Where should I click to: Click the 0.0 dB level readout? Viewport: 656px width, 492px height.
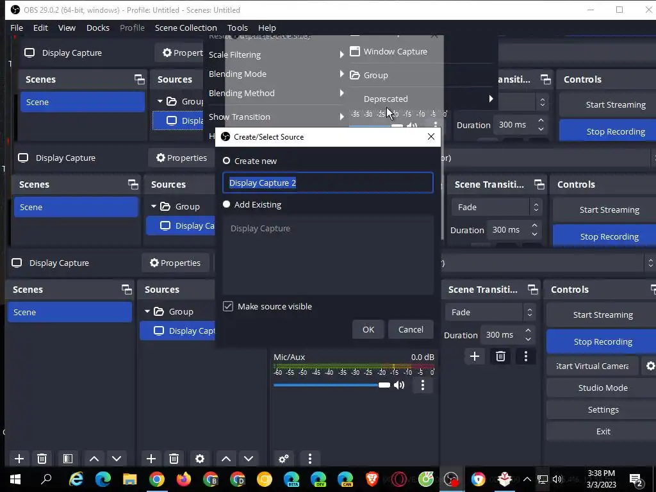(423, 357)
